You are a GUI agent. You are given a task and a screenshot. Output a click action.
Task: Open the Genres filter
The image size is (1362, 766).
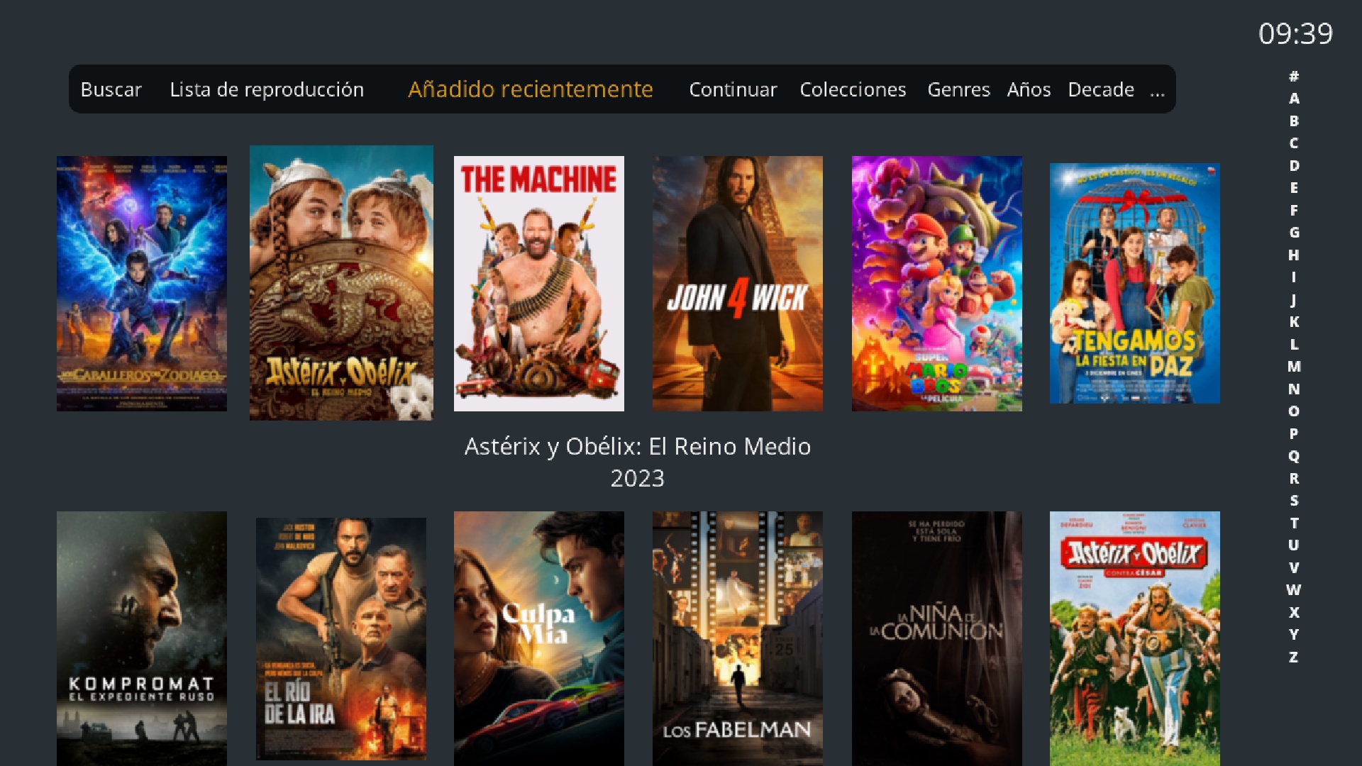pyautogui.click(x=958, y=89)
